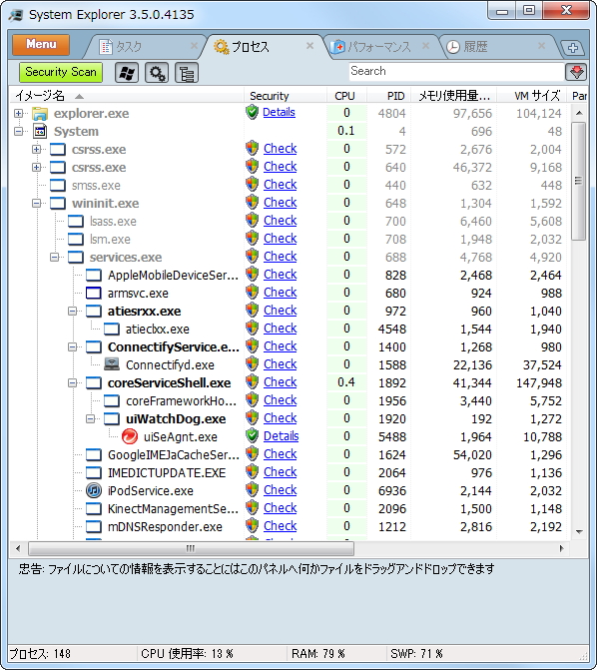Open Details link for uiSeAgnt.exe
This screenshot has width=597, height=670.
(x=281, y=435)
